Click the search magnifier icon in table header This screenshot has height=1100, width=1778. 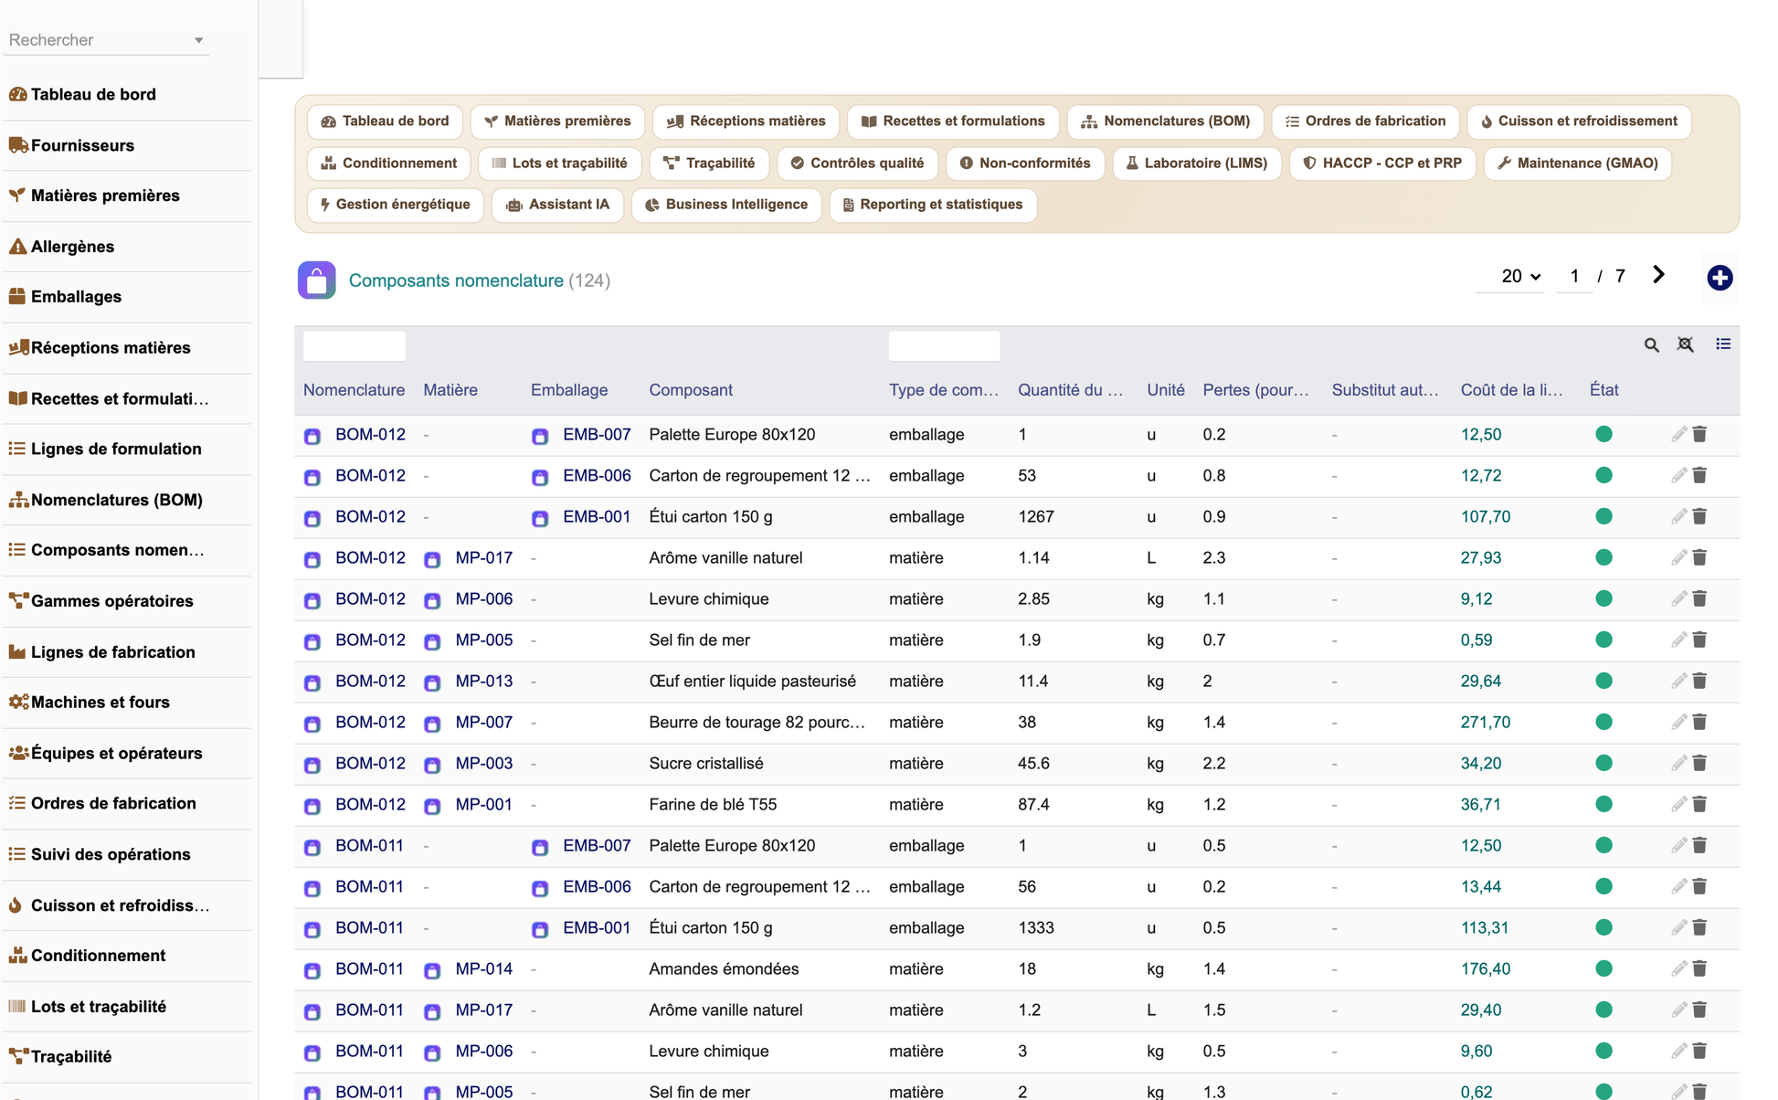click(x=1652, y=344)
